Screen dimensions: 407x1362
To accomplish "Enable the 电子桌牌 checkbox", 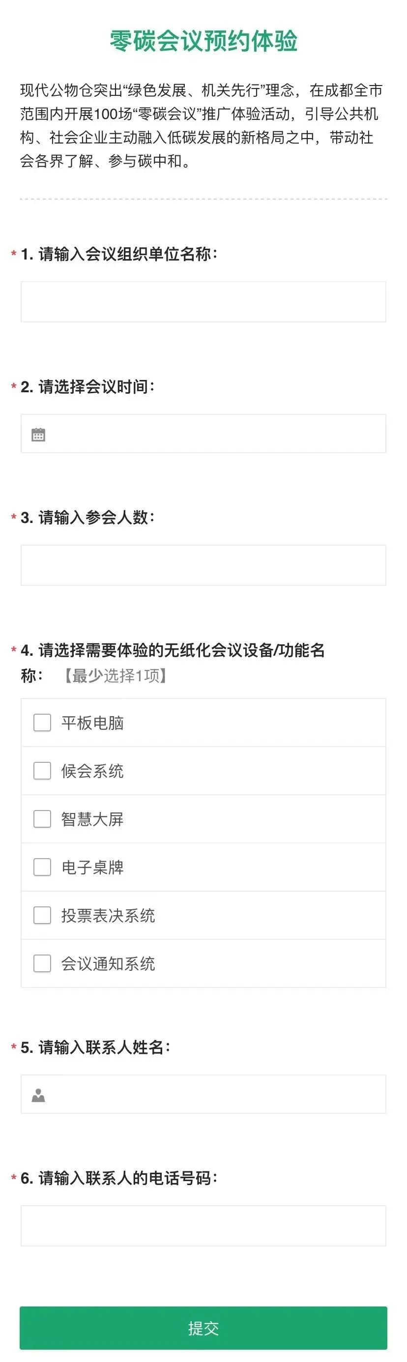I will tap(42, 867).
